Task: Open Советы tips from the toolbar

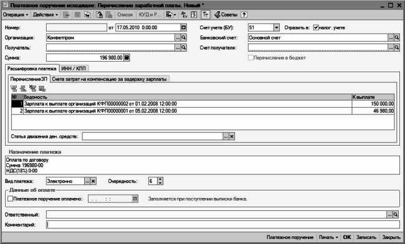Action: pyautogui.click(x=226, y=15)
